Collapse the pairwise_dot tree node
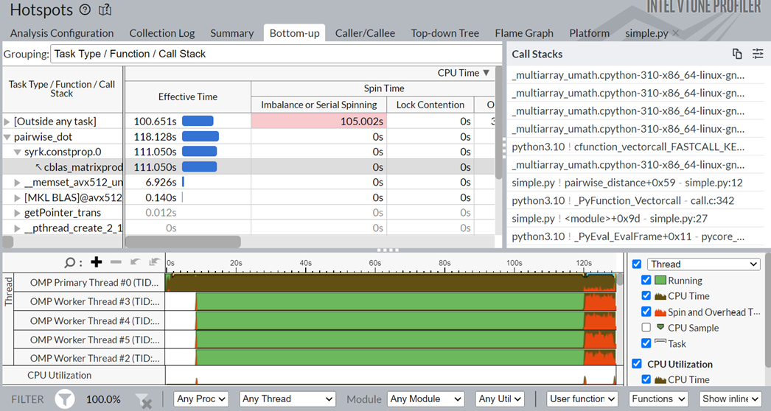Image resolution: width=771 pixels, height=411 pixels. (7, 137)
